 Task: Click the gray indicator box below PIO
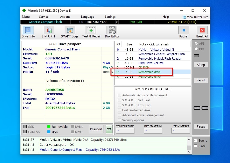[196, 56]
